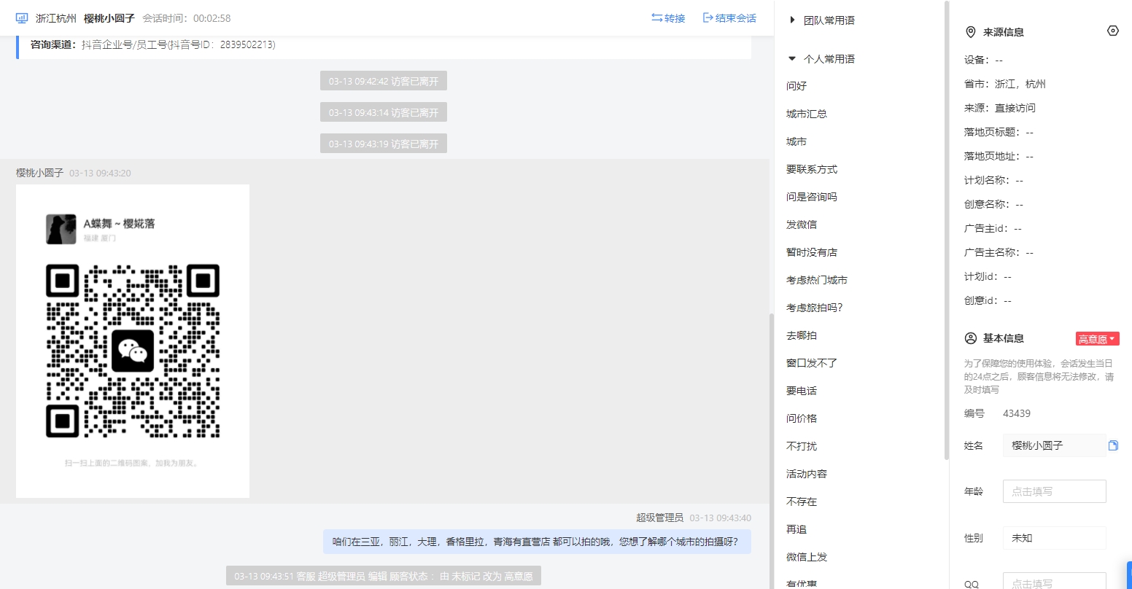The width and height of the screenshot is (1132, 589).
Task: Select the quick phrase 去哪拍
Action: 802,335
